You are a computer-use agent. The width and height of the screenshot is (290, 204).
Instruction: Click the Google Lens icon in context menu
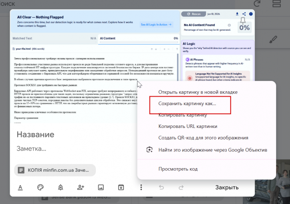click(149, 149)
